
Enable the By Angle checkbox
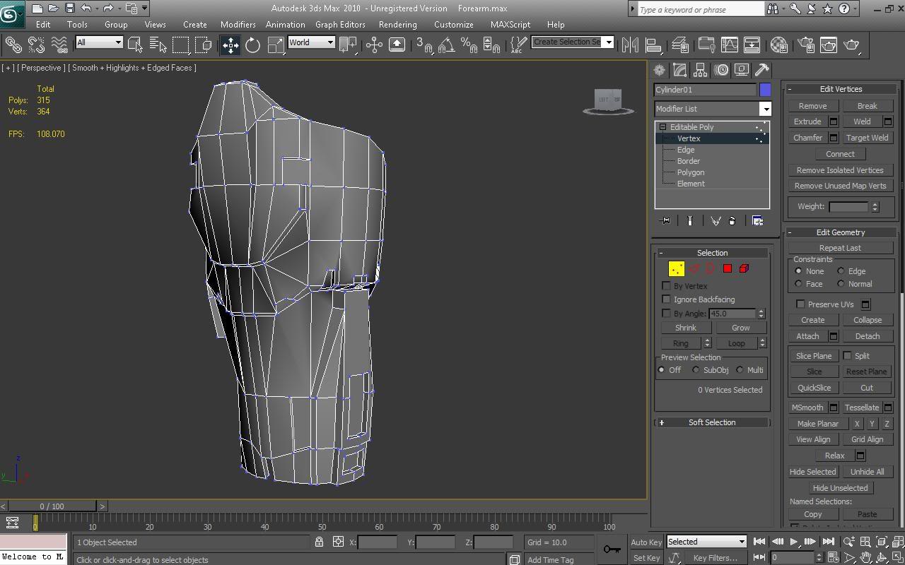click(x=666, y=314)
